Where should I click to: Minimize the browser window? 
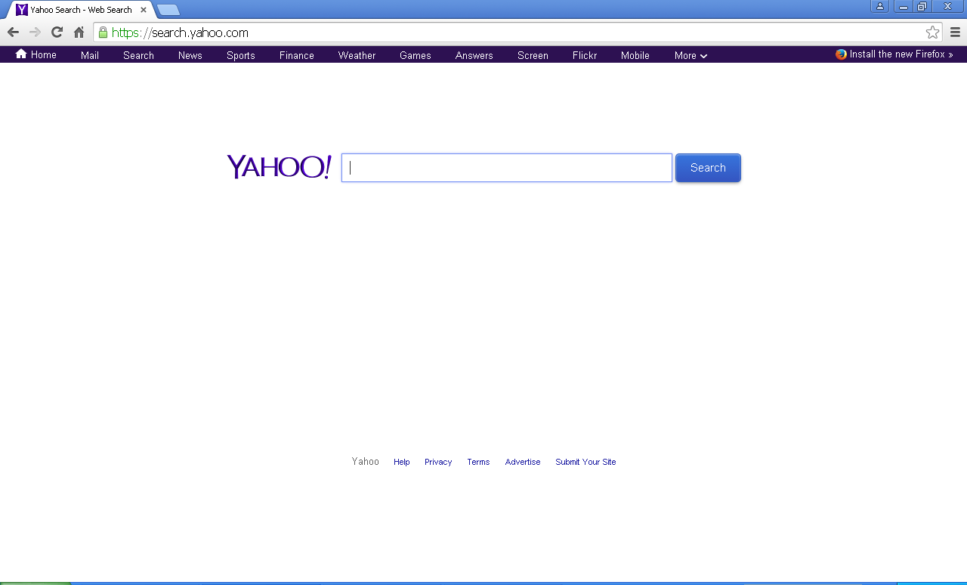tap(903, 6)
